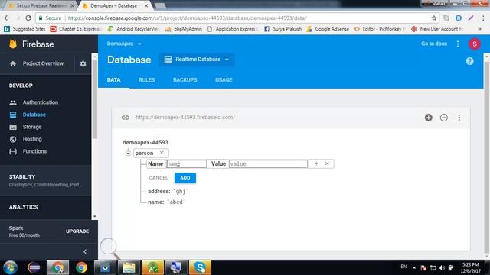The width and height of the screenshot is (490, 275).
Task: Expand the Analytics section
Action: [x=23, y=207]
